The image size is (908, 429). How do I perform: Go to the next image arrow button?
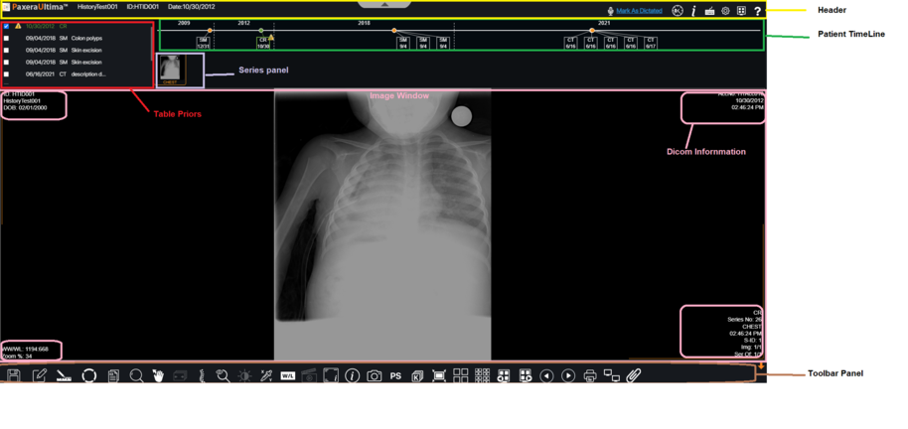pos(568,375)
